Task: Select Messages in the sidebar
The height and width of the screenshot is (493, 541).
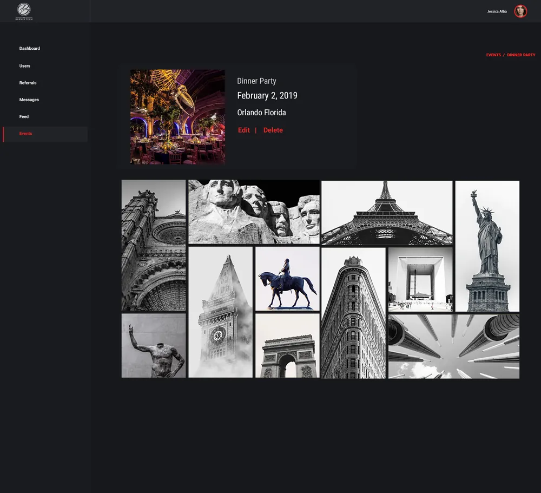Action: click(29, 100)
